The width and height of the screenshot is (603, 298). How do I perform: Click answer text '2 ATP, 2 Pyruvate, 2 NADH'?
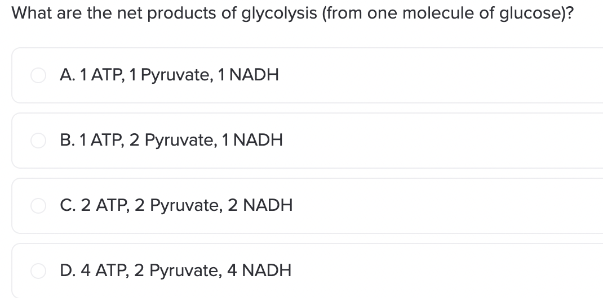[187, 205]
